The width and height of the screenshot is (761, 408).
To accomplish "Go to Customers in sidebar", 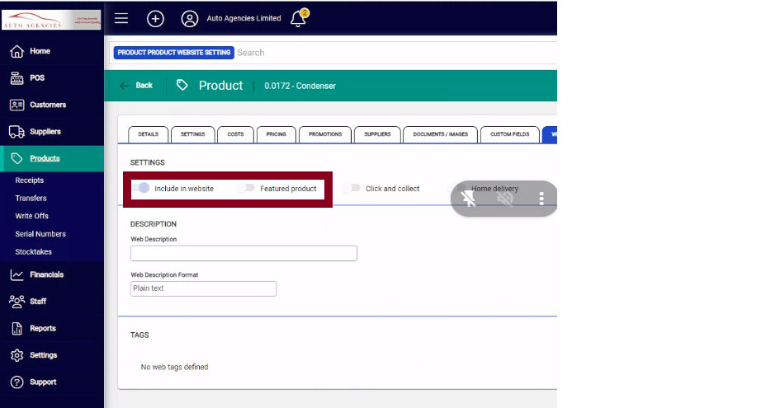I will pyautogui.click(x=47, y=105).
